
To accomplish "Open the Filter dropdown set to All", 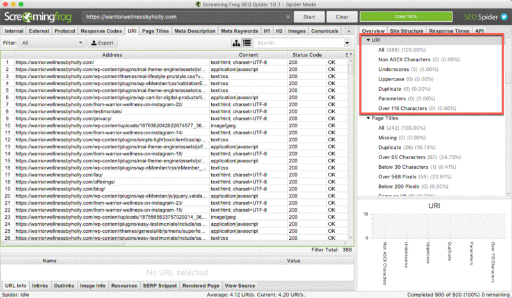I will [52, 43].
